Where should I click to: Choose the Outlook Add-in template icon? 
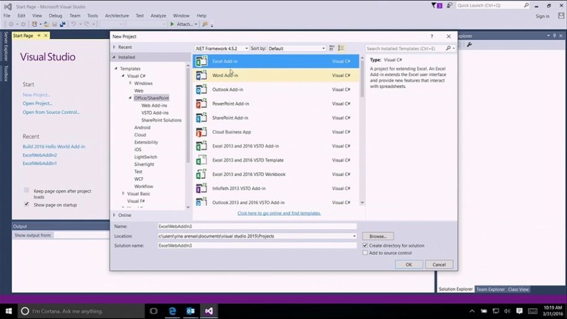(x=201, y=90)
